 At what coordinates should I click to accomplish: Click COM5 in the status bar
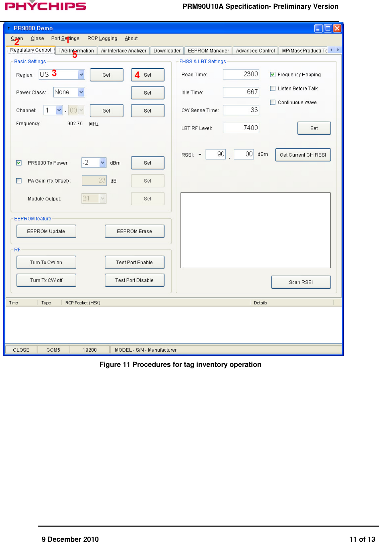tap(53, 350)
